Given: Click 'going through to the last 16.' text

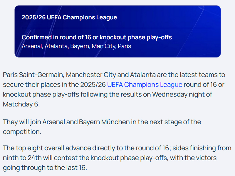Looking at the screenshot, I should click(45, 168).
